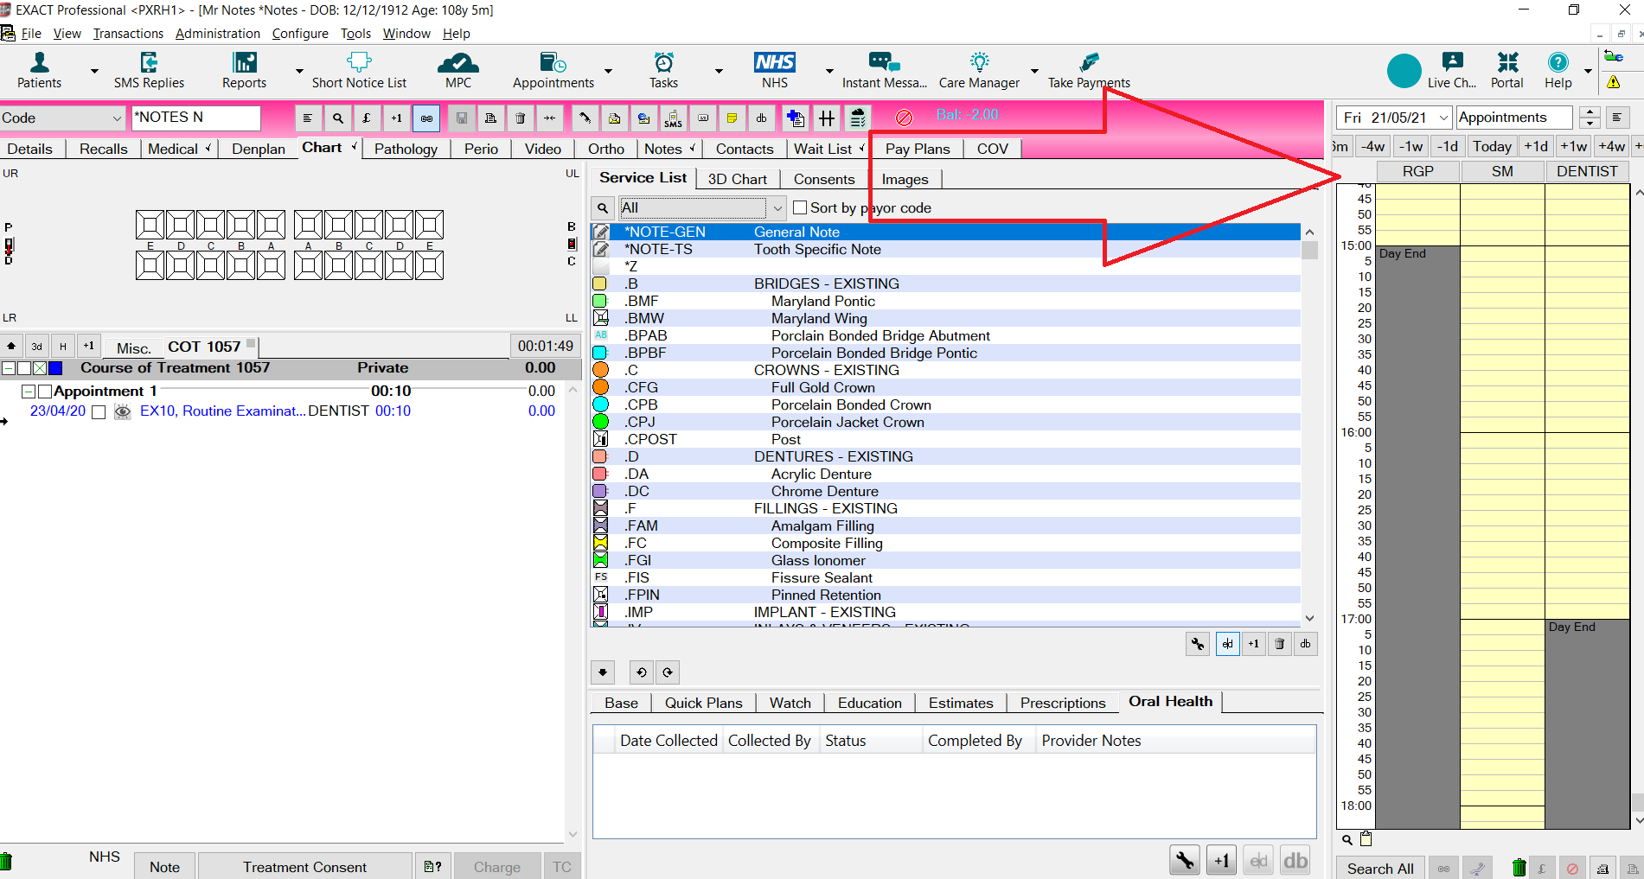Click the green swatch for Porcelain Jacket Crown
The height and width of the screenshot is (879, 1644).
[600, 422]
